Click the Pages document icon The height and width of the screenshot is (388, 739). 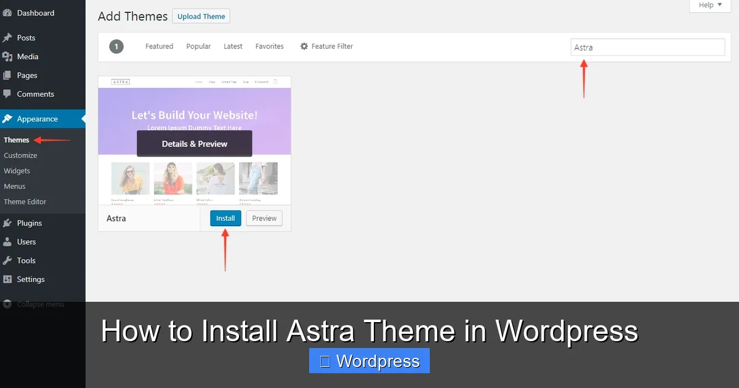(x=7, y=75)
